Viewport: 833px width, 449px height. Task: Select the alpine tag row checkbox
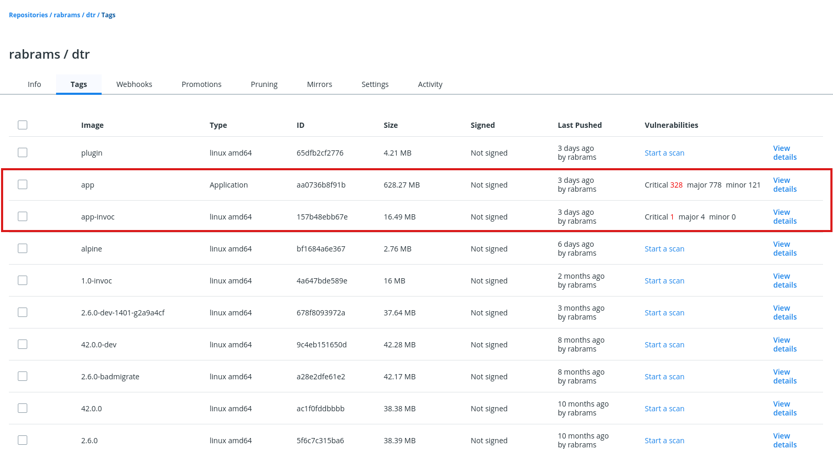pos(23,248)
